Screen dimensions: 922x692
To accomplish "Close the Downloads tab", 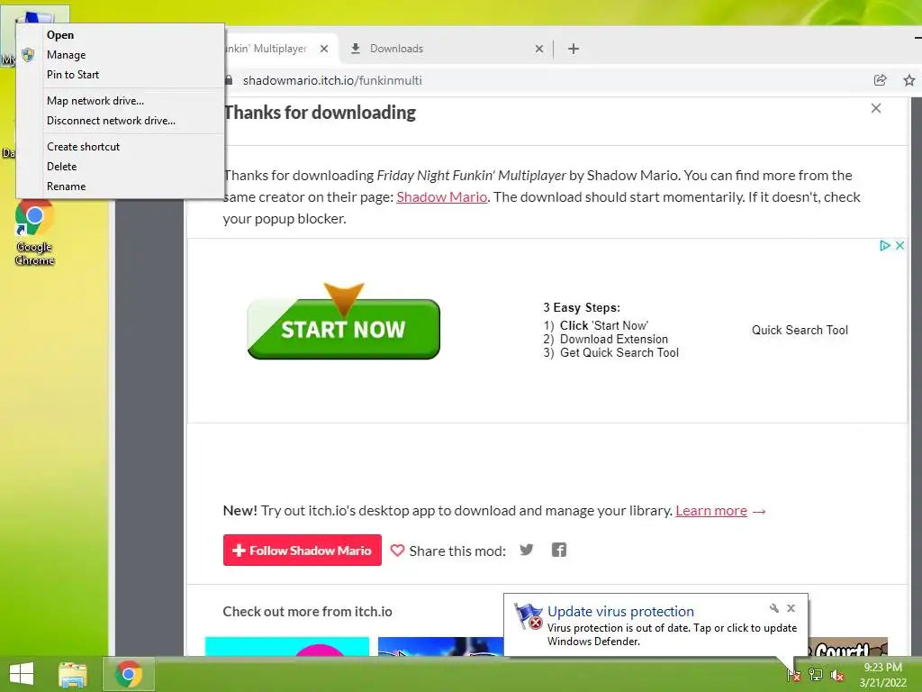I will point(539,49).
